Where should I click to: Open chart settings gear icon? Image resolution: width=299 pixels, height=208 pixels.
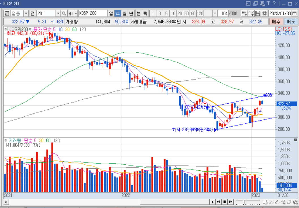pyautogui.click(x=264, y=13)
